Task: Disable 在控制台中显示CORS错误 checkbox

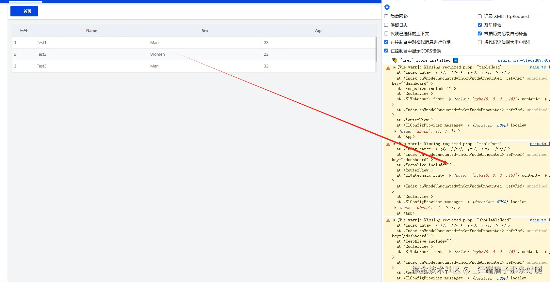Action: tap(386, 51)
